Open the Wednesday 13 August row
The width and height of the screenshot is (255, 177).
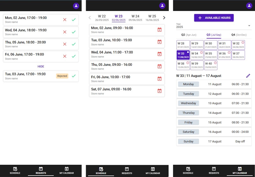[x=214, y=103]
